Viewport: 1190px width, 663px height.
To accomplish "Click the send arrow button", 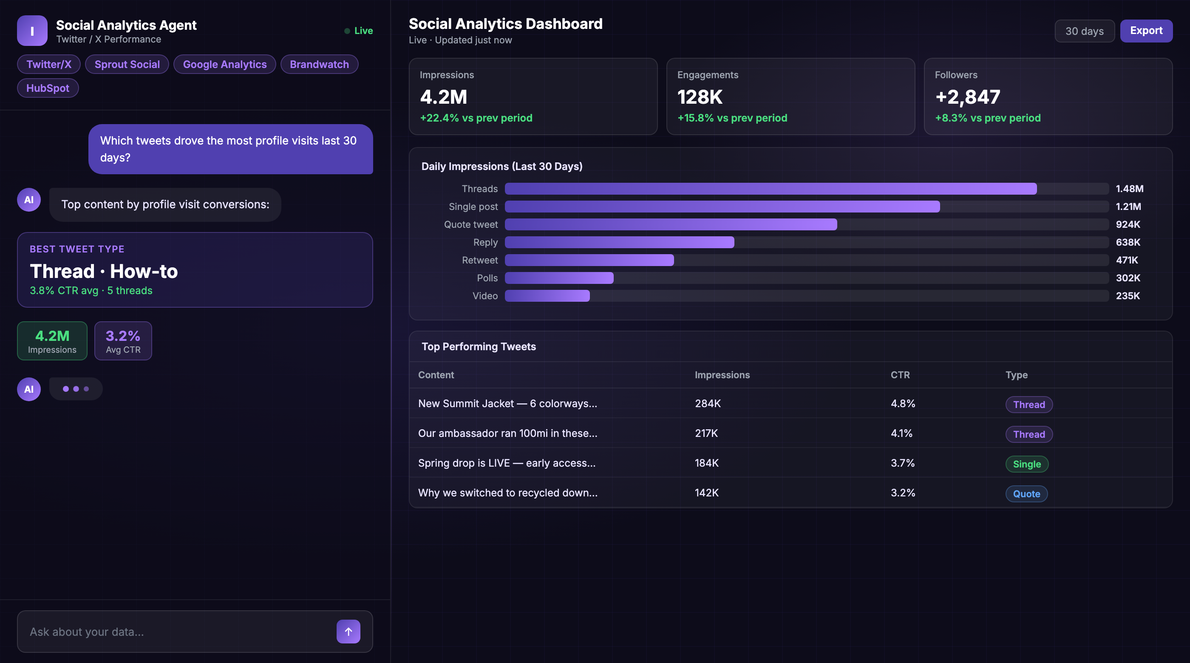I will [x=348, y=631].
